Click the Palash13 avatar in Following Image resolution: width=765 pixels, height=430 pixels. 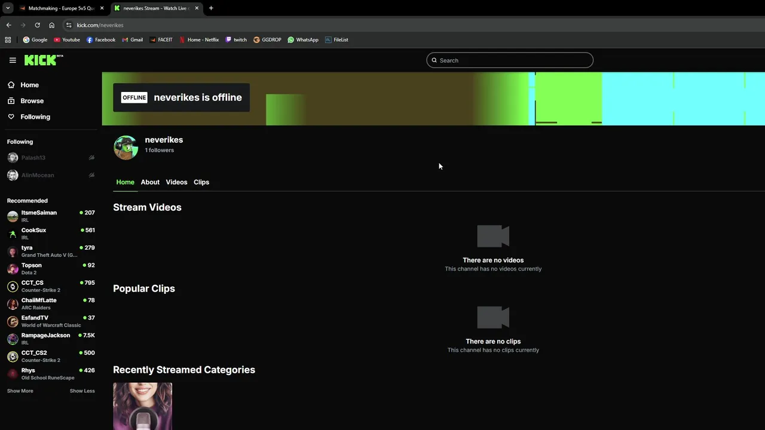pos(13,158)
